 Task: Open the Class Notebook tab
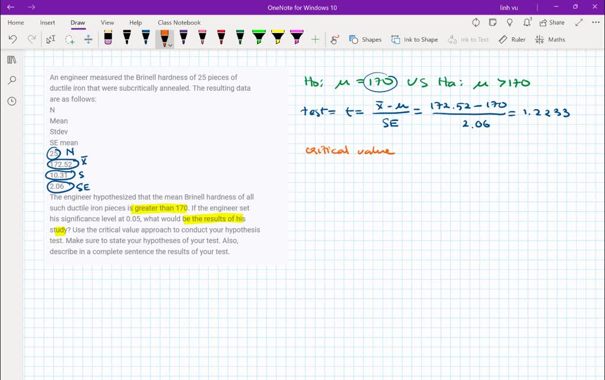click(x=179, y=22)
